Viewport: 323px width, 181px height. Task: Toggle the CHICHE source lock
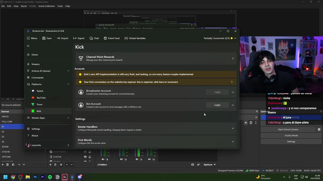(90, 157)
